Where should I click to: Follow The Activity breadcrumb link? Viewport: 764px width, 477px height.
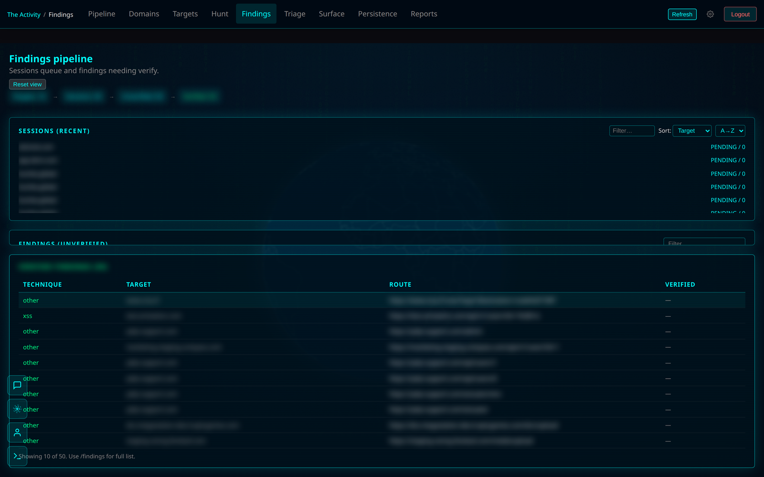coord(24,15)
